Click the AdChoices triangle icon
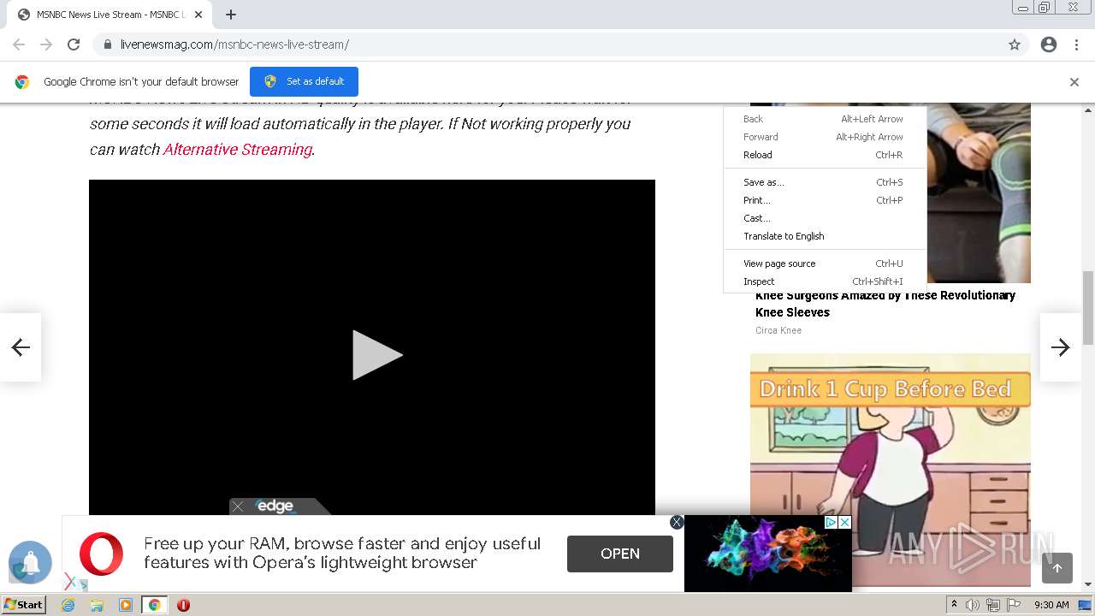 [831, 522]
